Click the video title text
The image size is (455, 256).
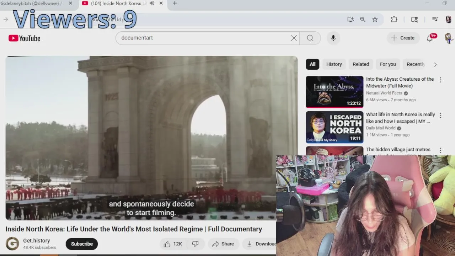click(134, 229)
